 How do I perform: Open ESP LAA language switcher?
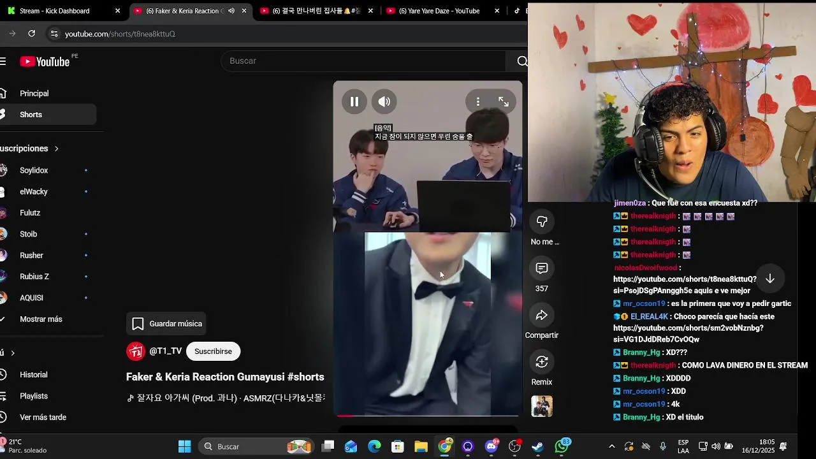pos(683,446)
